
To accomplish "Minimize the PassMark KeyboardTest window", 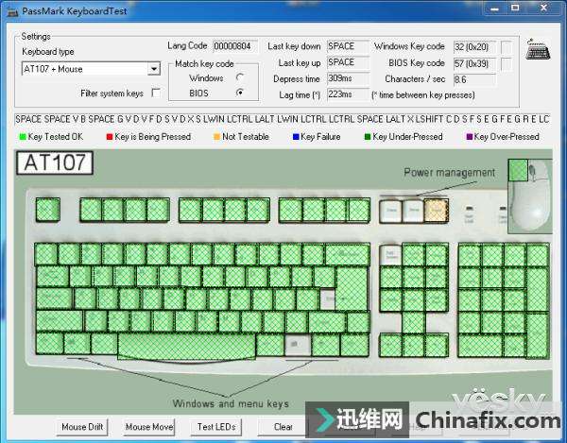I will (x=494, y=8).
